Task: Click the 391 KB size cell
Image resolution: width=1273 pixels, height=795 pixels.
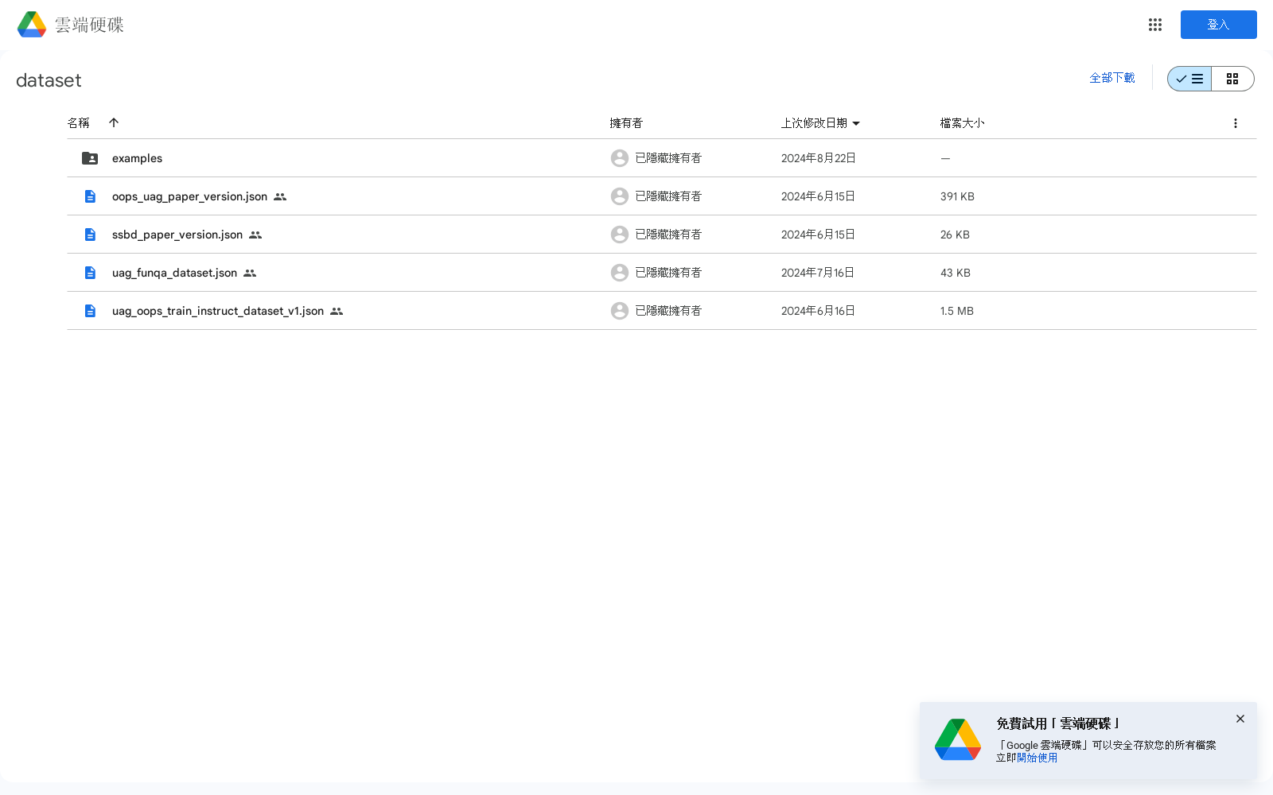Action: click(x=957, y=196)
